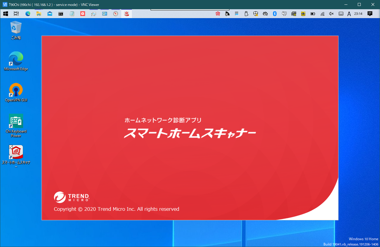The image size is (380, 247).
Task: Select the OpenVPN GUI desktop shortcut
Action: click(x=16, y=92)
